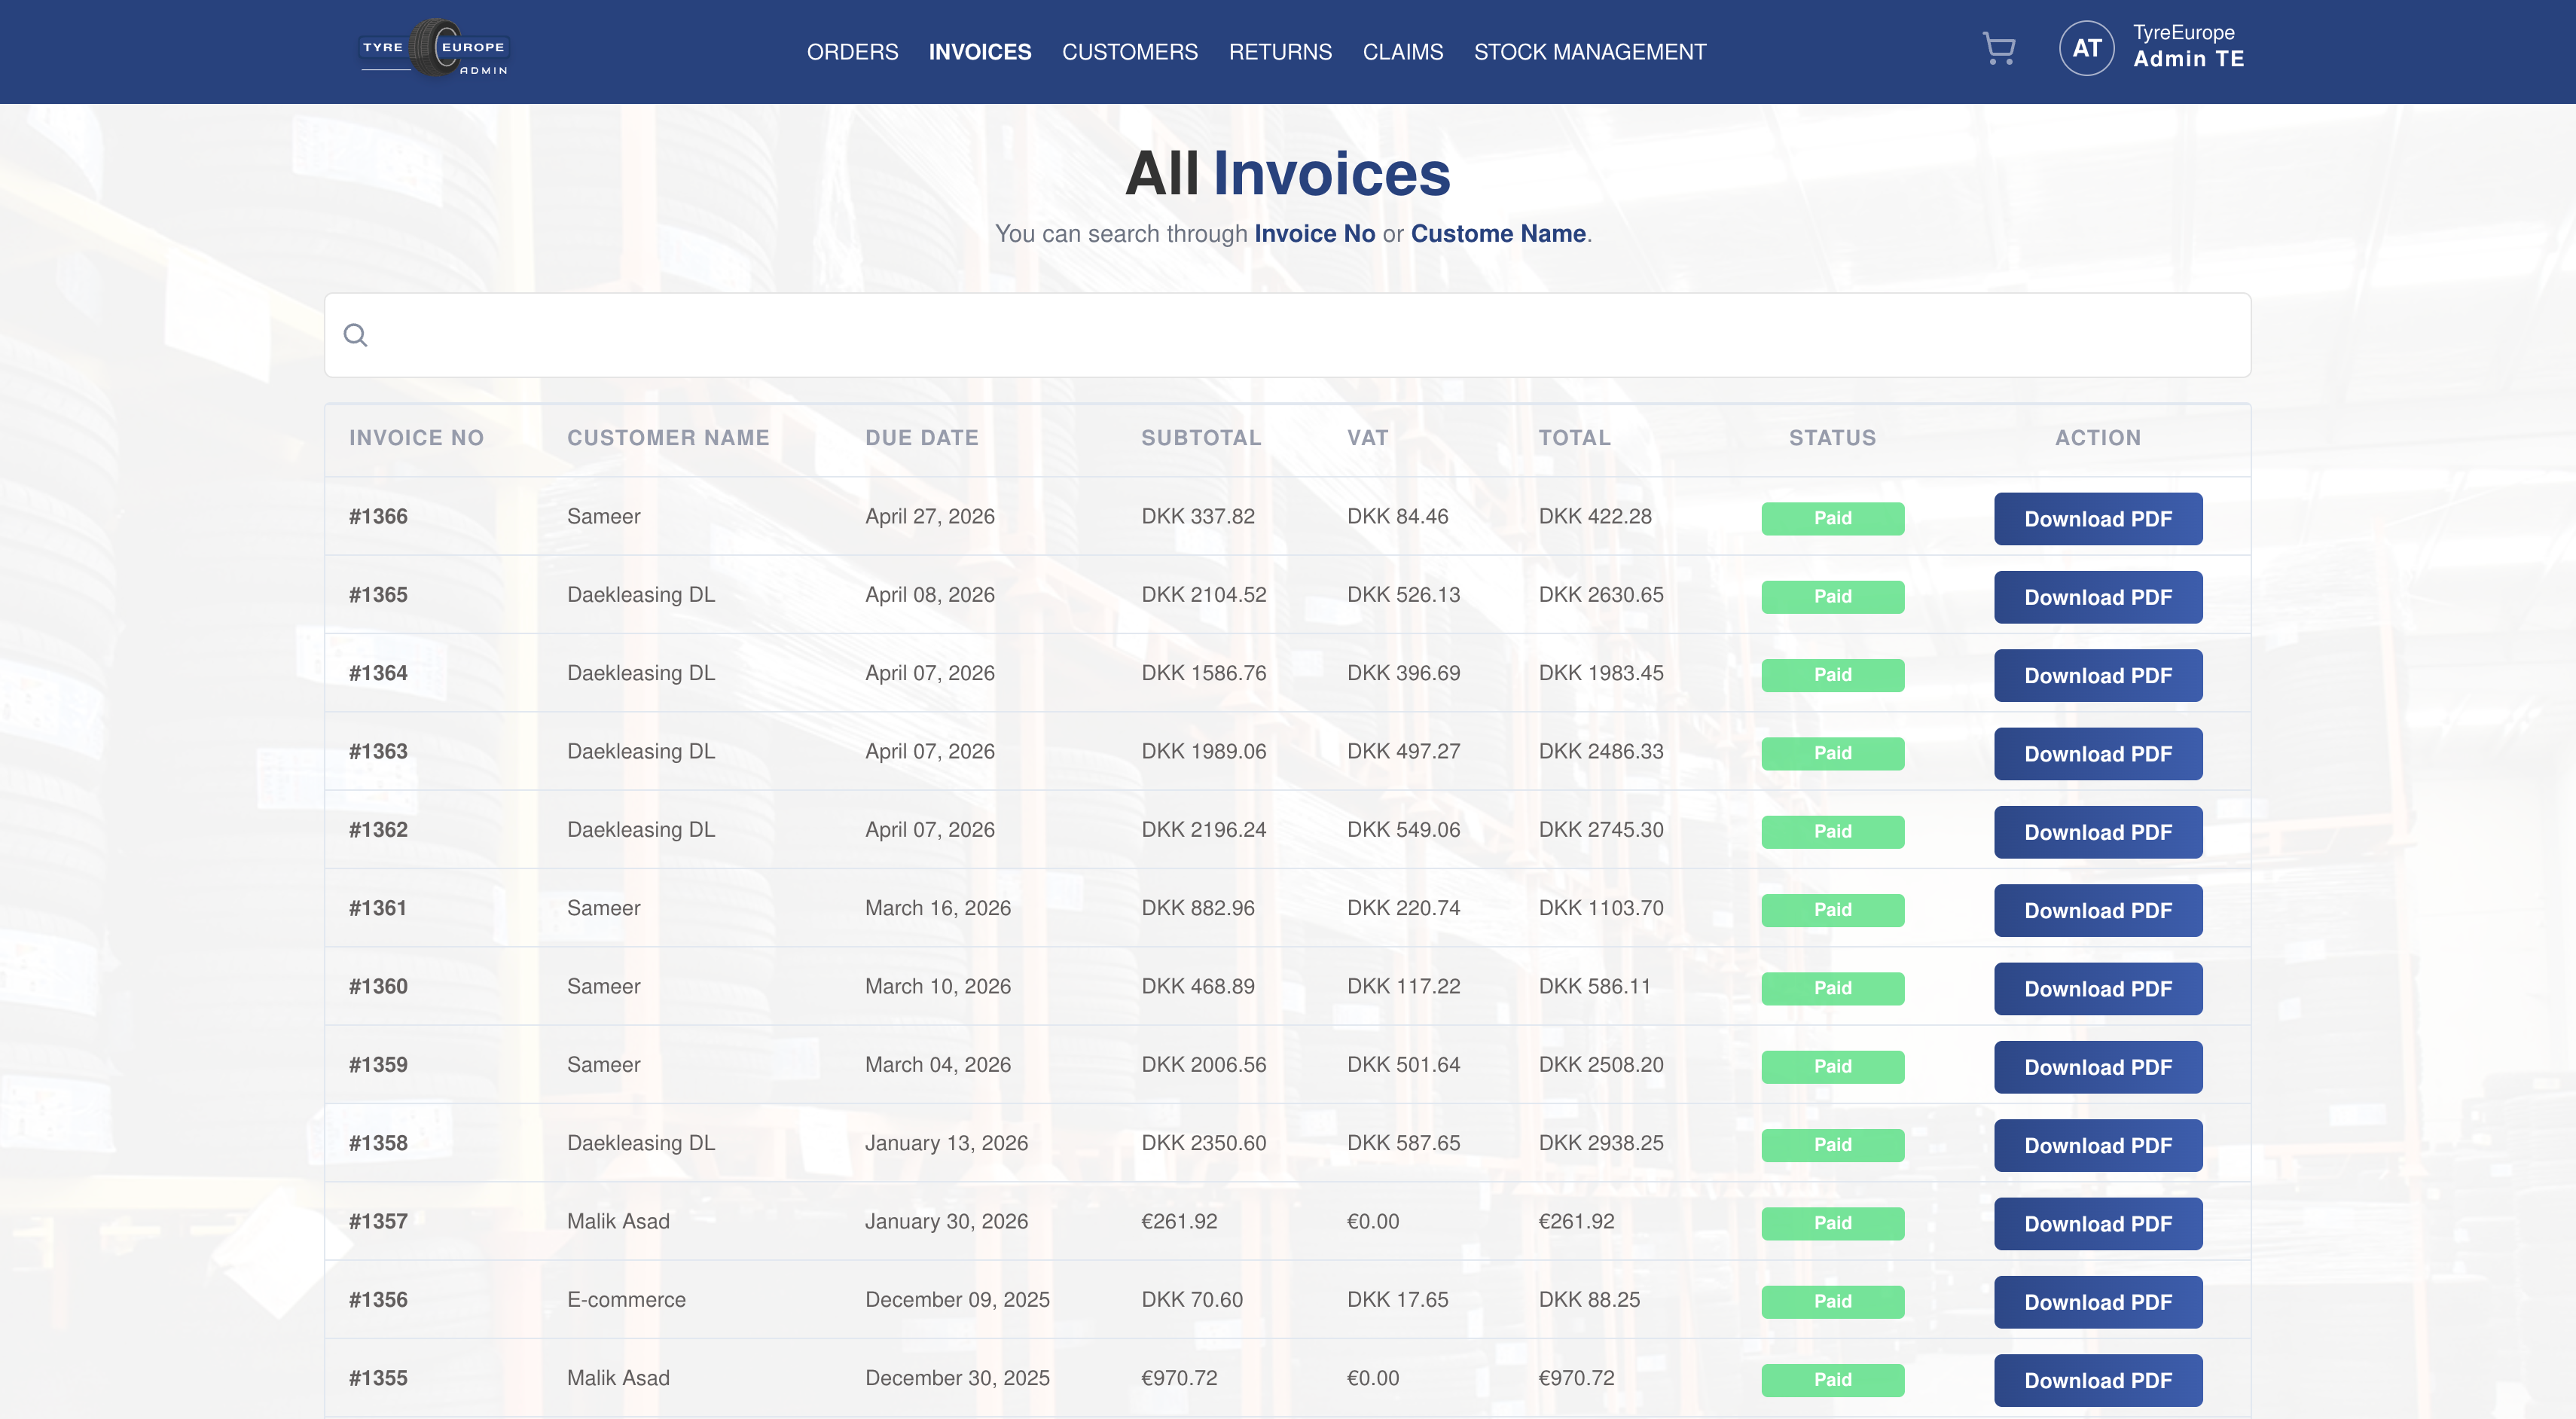2576x1419 pixels.
Task: Click the Total column header
Action: pyautogui.click(x=1574, y=438)
